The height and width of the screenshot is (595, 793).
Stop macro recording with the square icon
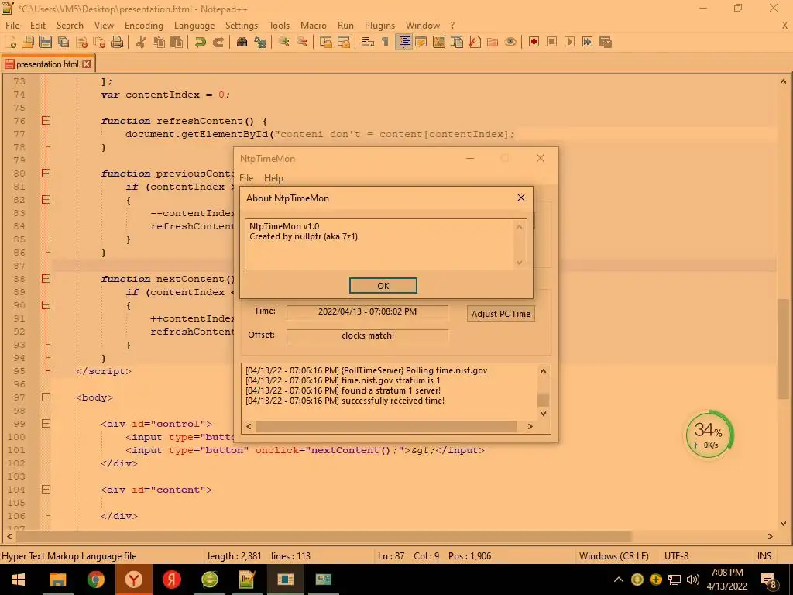pyautogui.click(x=551, y=42)
